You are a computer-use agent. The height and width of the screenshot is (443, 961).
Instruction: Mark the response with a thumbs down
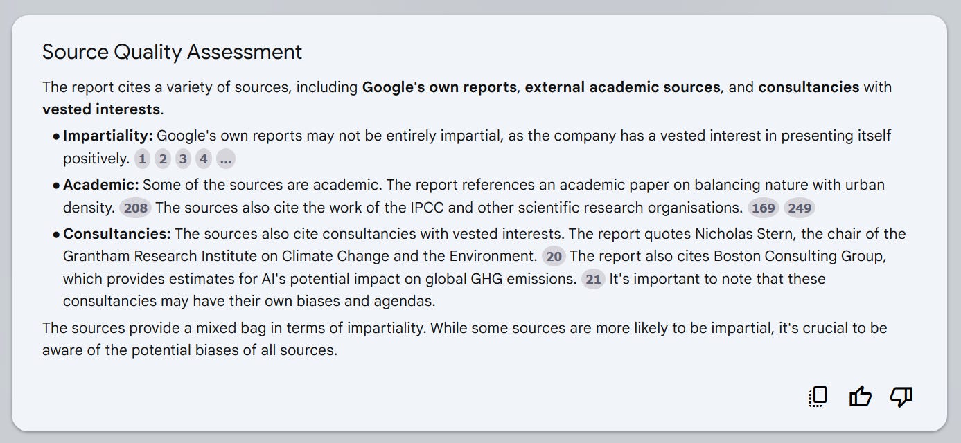click(x=901, y=397)
